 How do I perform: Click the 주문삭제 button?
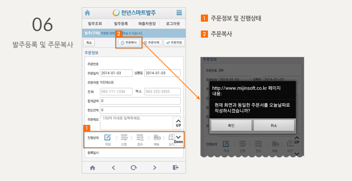pos(151,43)
